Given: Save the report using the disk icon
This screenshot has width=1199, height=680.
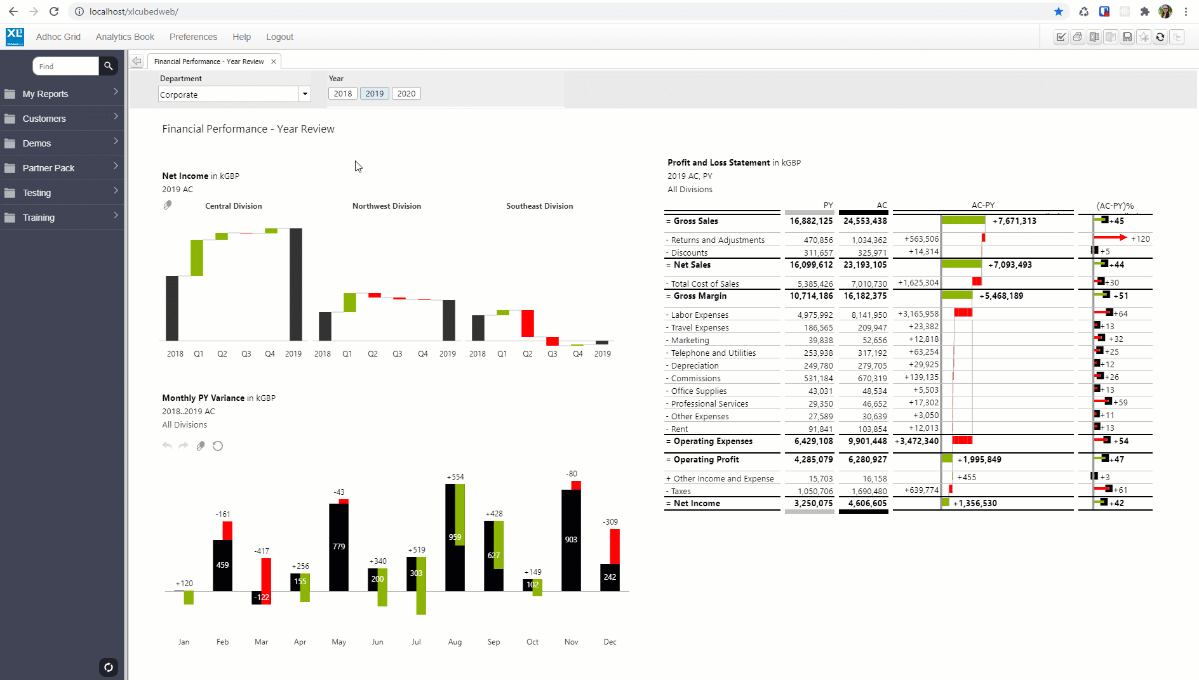Looking at the screenshot, I should (1127, 37).
